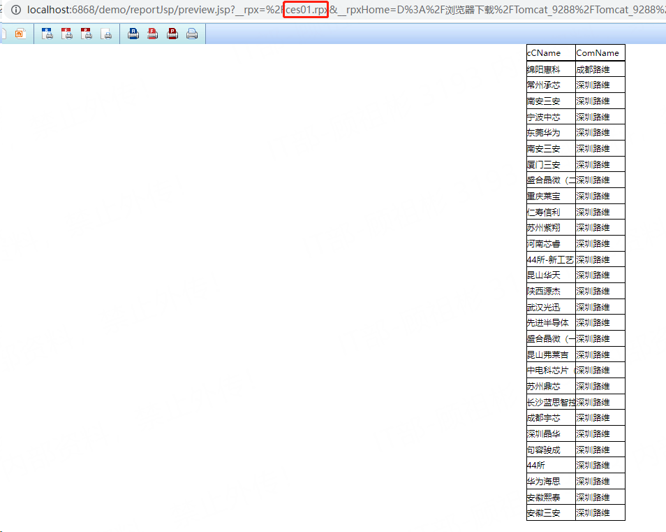
Task: Click the site information icon beside localhost
Action: click(16, 10)
